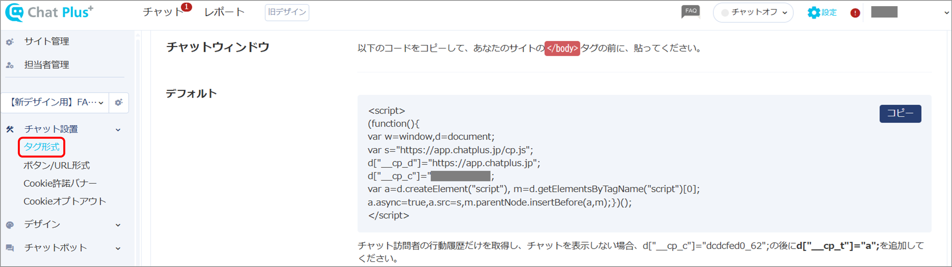Click the サイト管理 gear icon
Screen dimensions: 952x267
pyautogui.click(x=10, y=42)
